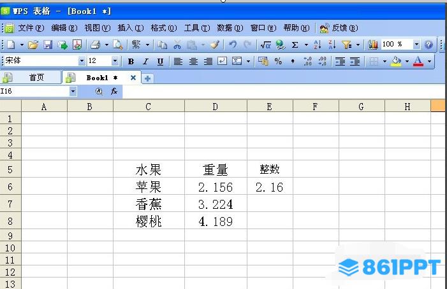Viewport: 447px width, 289px height.
Task: Open the zoom 100 % dropdown
Action: [x=416, y=45]
